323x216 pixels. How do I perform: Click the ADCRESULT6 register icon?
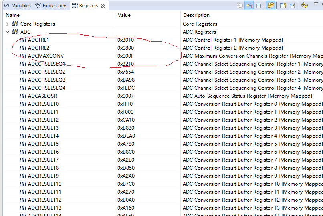tap(23, 152)
